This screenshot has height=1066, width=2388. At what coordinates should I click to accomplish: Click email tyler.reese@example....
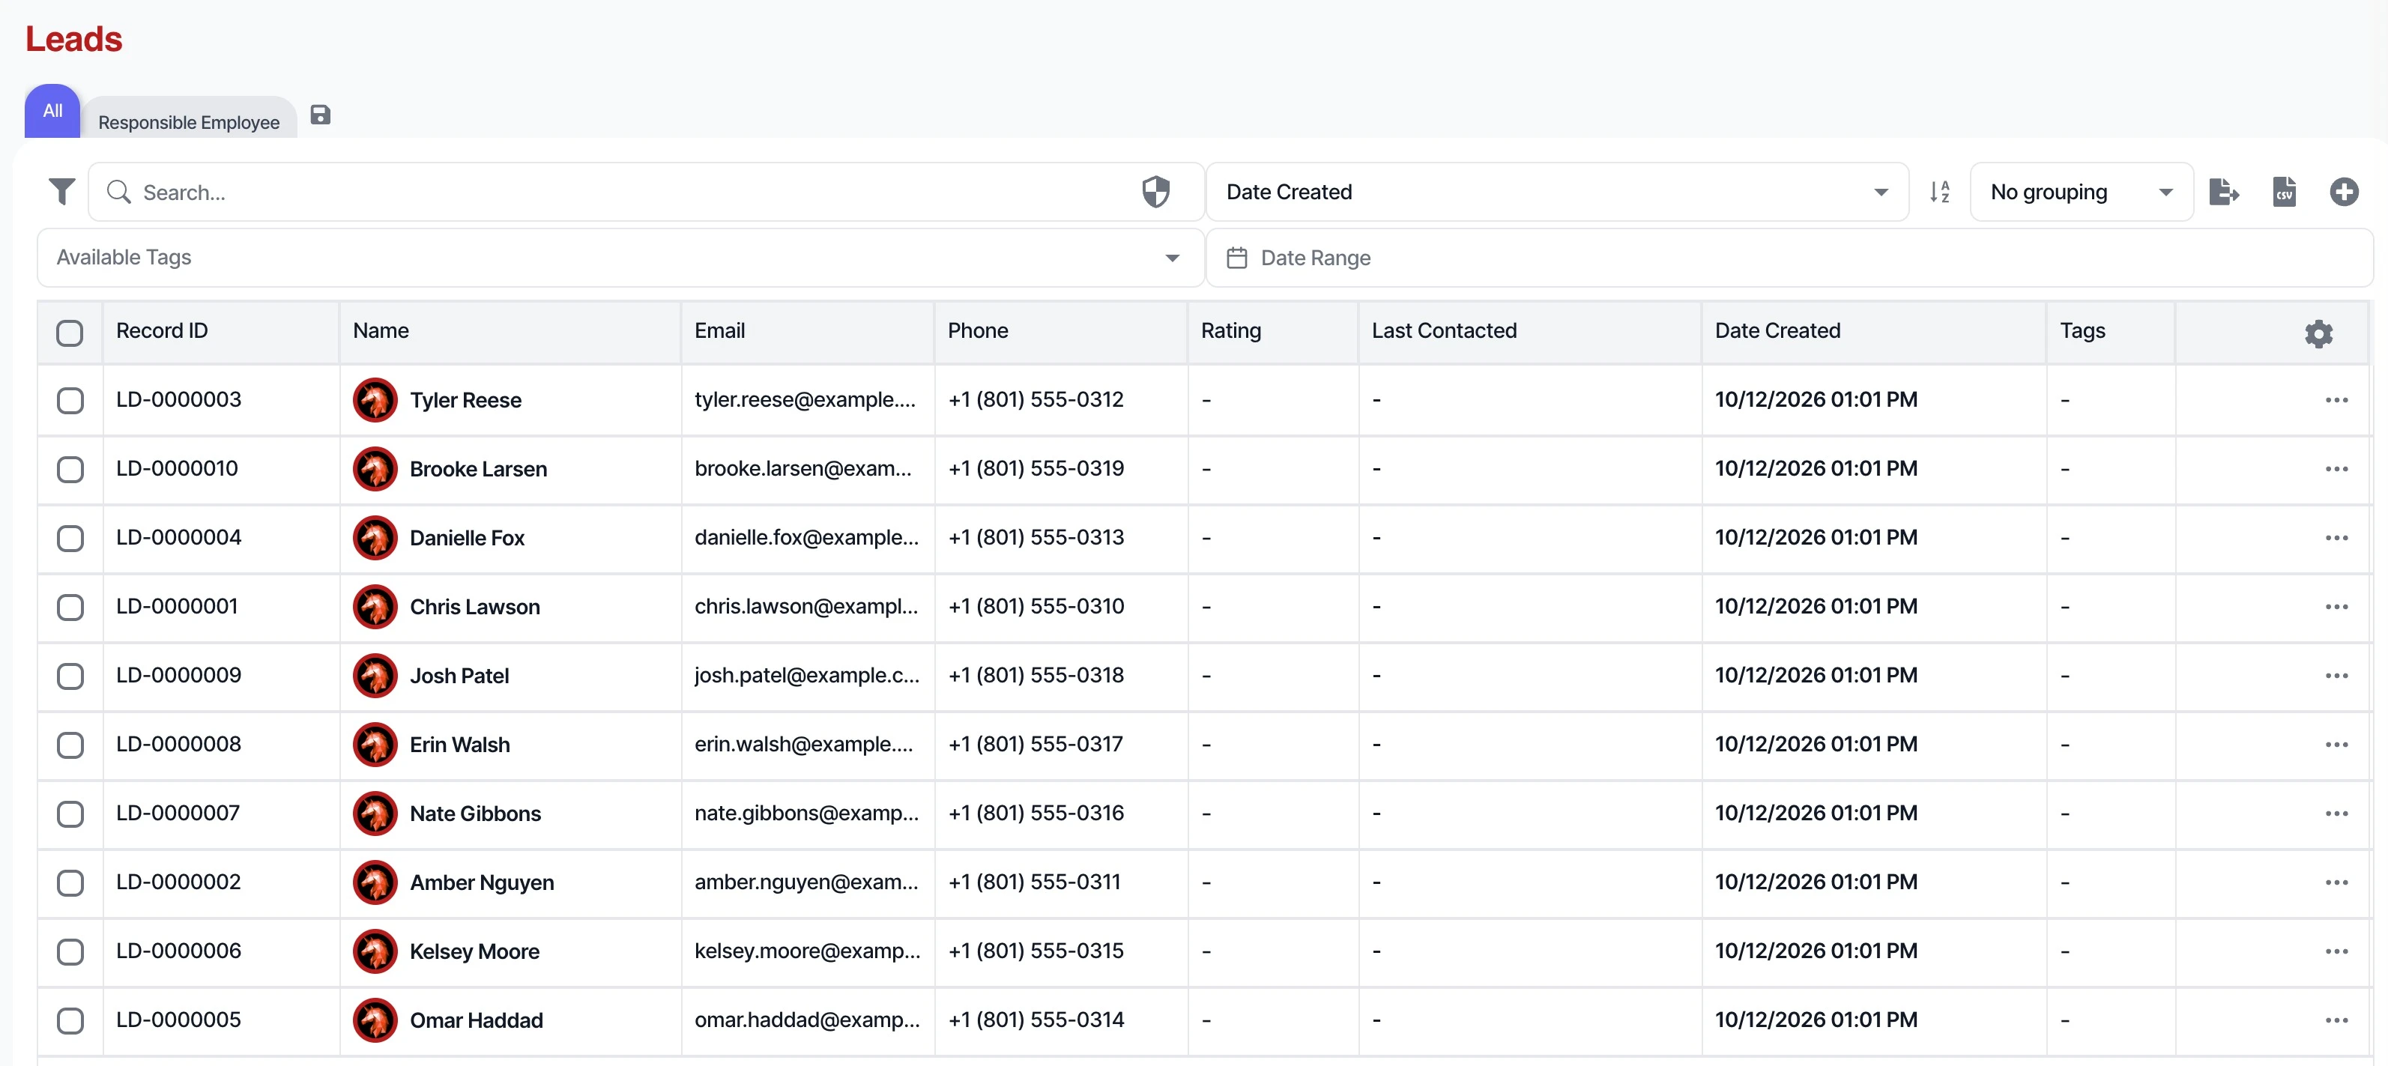(x=805, y=399)
